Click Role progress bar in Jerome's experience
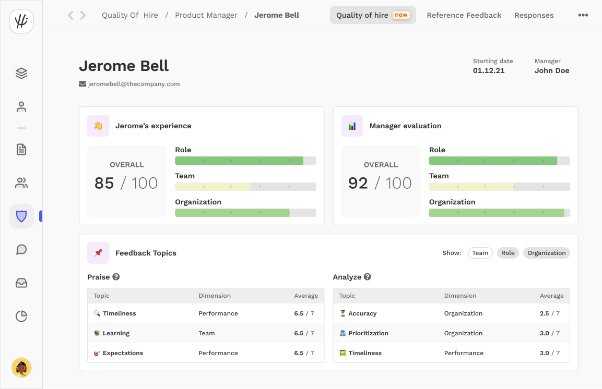Image resolution: width=602 pixels, height=389 pixels. pos(245,161)
